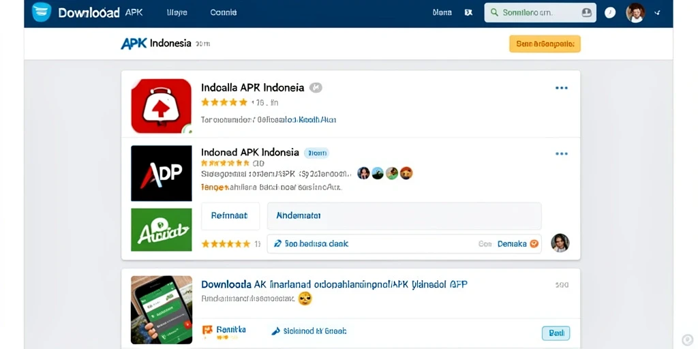Click the blue Download APK logo icon
The image size is (698, 349).
click(x=42, y=12)
